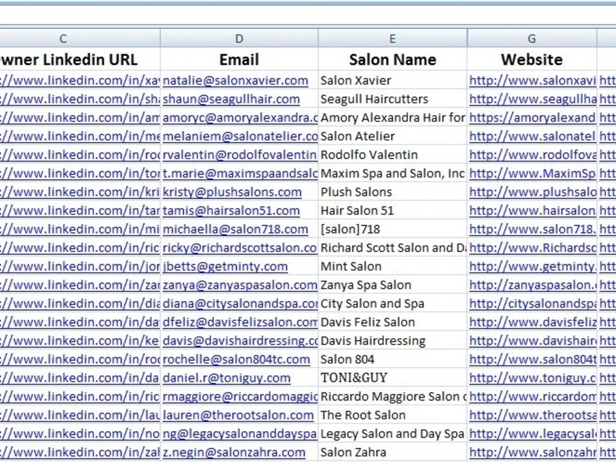Select the Maxim Spa and Salon cell
Image resolution: width=616 pixels, height=462 pixels.
pyautogui.click(x=392, y=173)
